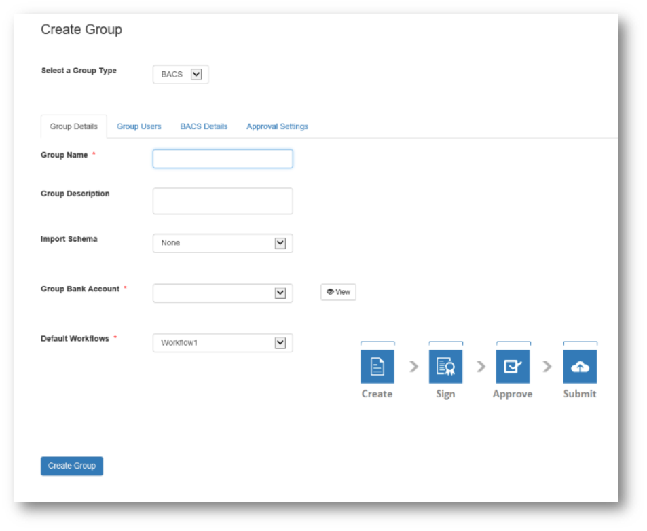
Task: Click the Create Group page heading
Action: tap(81, 29)
